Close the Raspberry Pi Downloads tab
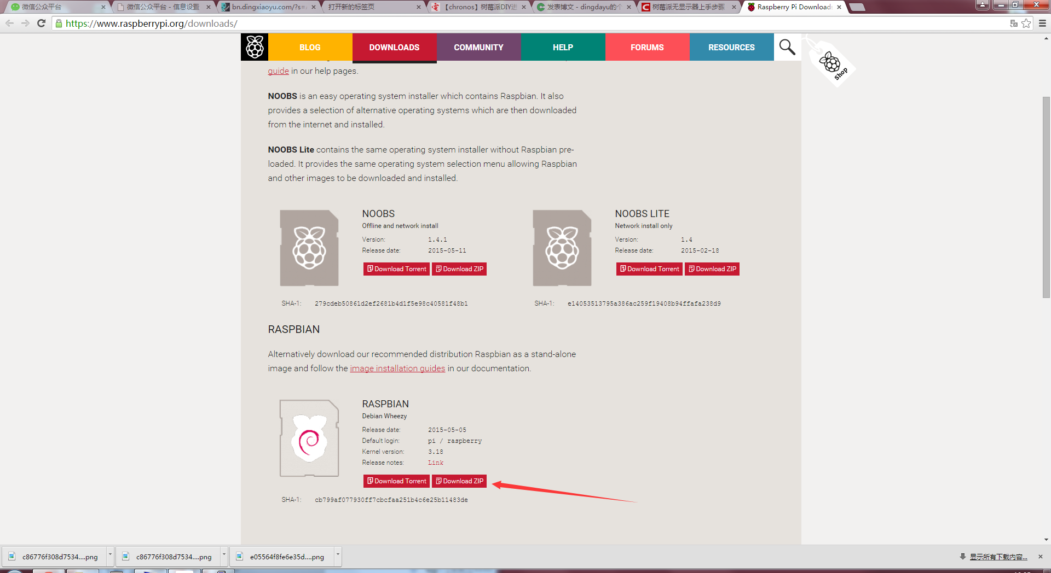The width and height of the screenshot is (1051, 573). tap(839, 7)
